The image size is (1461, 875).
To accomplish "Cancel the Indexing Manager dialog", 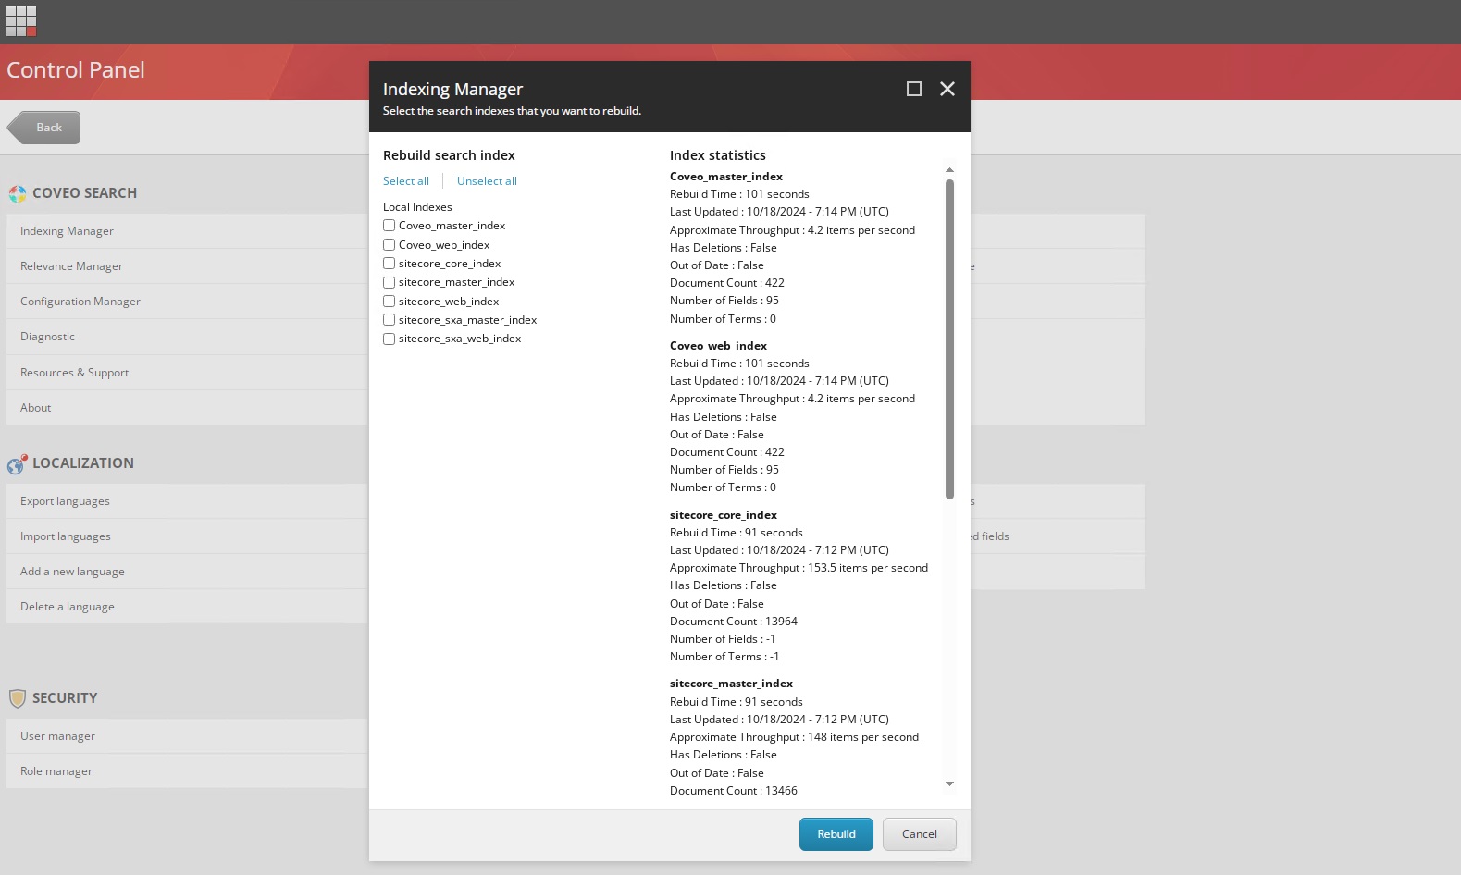I will click(x=920, y=834).
